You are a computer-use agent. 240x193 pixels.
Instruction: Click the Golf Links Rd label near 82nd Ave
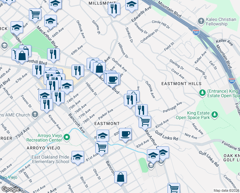[167, 135]
